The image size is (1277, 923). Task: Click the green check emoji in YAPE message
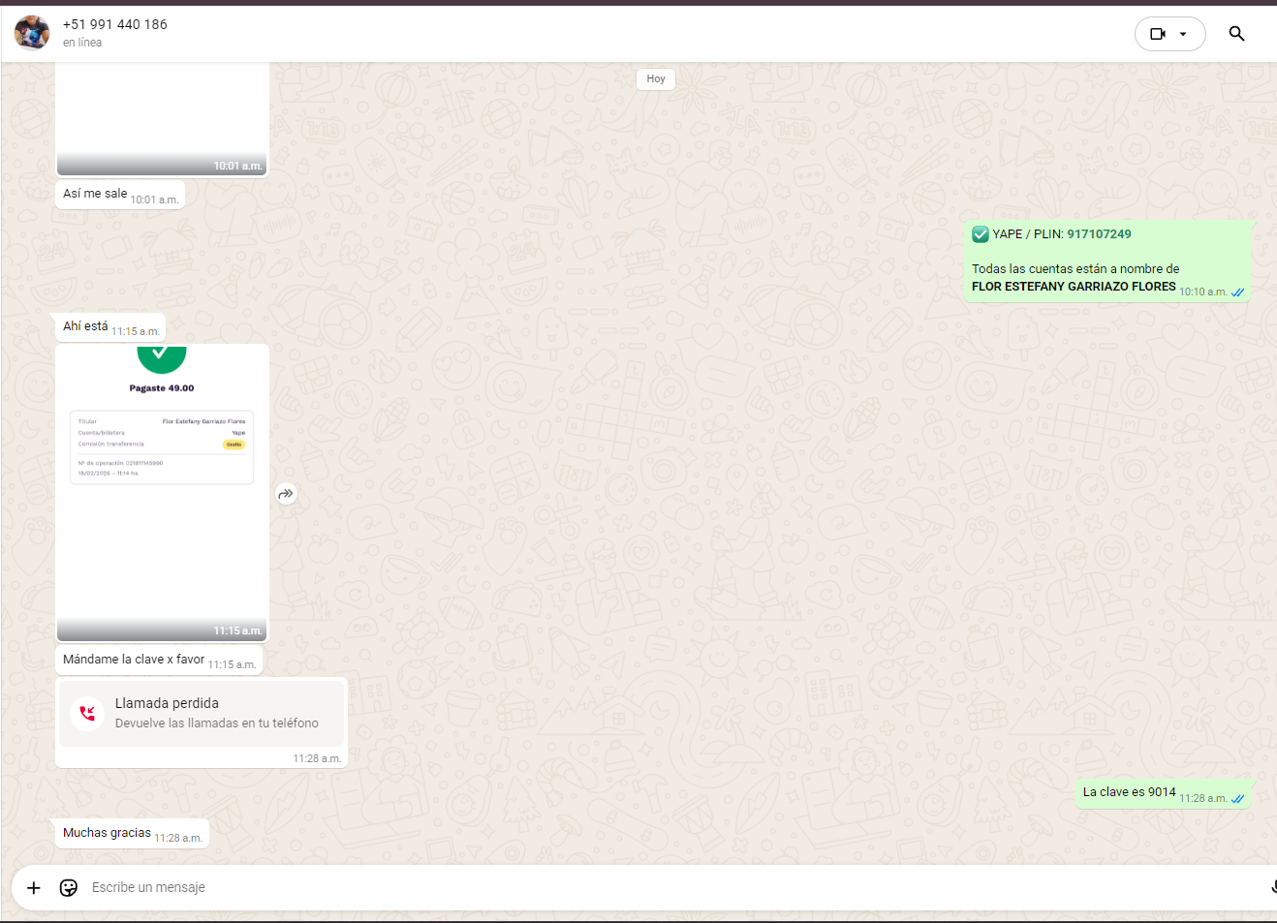click(981, 234)
